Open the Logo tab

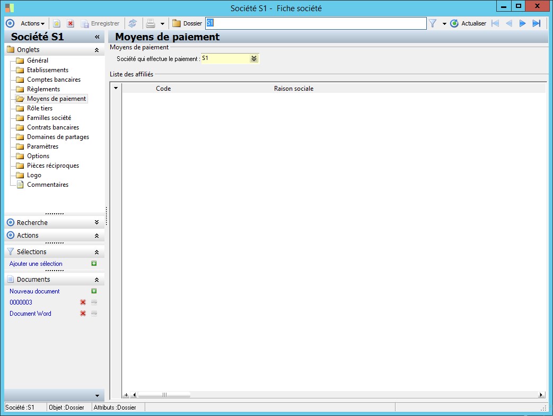[34, 175]
